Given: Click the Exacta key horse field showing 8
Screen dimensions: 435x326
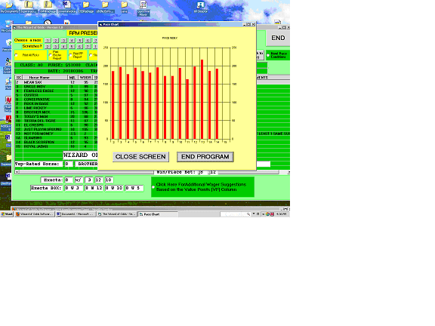Looking at the screenshot, I should tap(68, 180).
